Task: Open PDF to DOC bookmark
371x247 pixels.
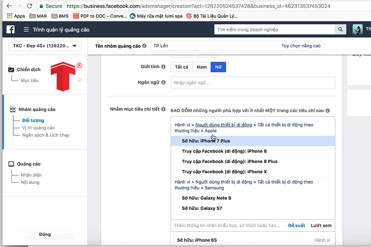Action: [x=100, y=16]
